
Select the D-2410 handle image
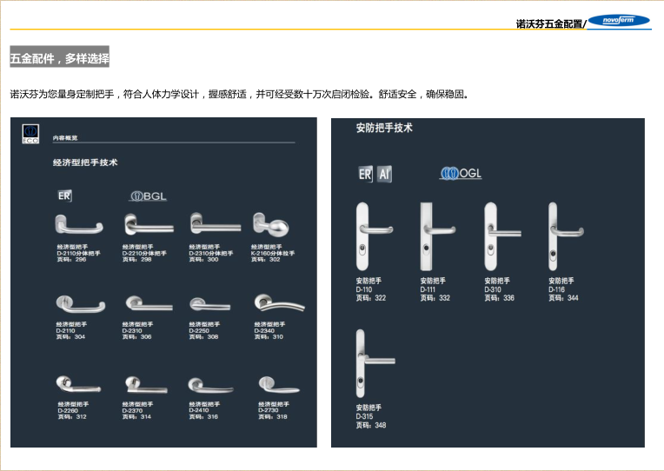tap(211, 386)
